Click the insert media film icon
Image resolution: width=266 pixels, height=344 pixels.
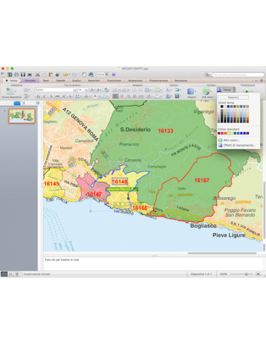(177, 96)
